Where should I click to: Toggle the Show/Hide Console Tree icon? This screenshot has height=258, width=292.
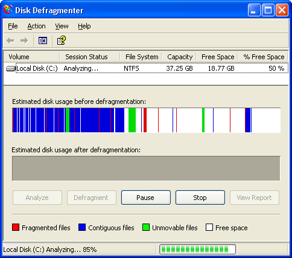tap(43, 40)
